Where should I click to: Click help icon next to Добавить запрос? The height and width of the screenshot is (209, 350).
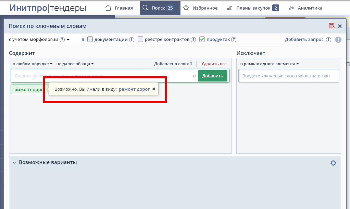328,40
